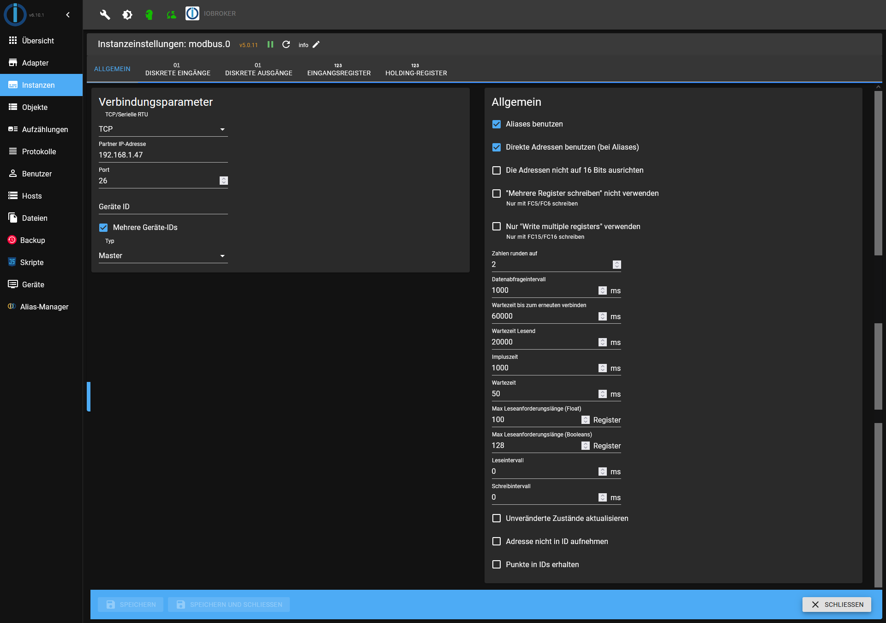This screenshot has width=886, height=623.
Task: Enable Unveränderte Zustände aktualisieren
Action: (x=497, y=519)
